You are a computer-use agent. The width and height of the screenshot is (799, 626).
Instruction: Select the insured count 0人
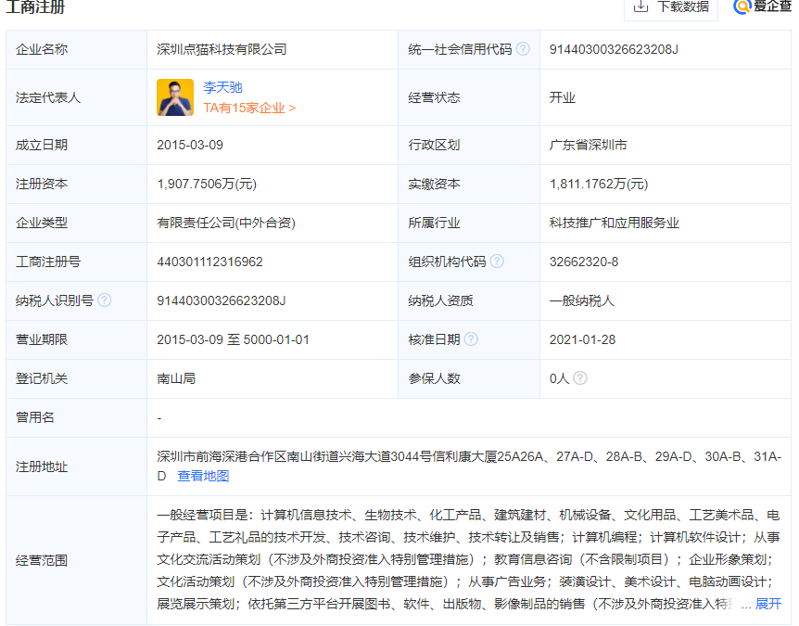pyautogui.click(x=559, y=378)
